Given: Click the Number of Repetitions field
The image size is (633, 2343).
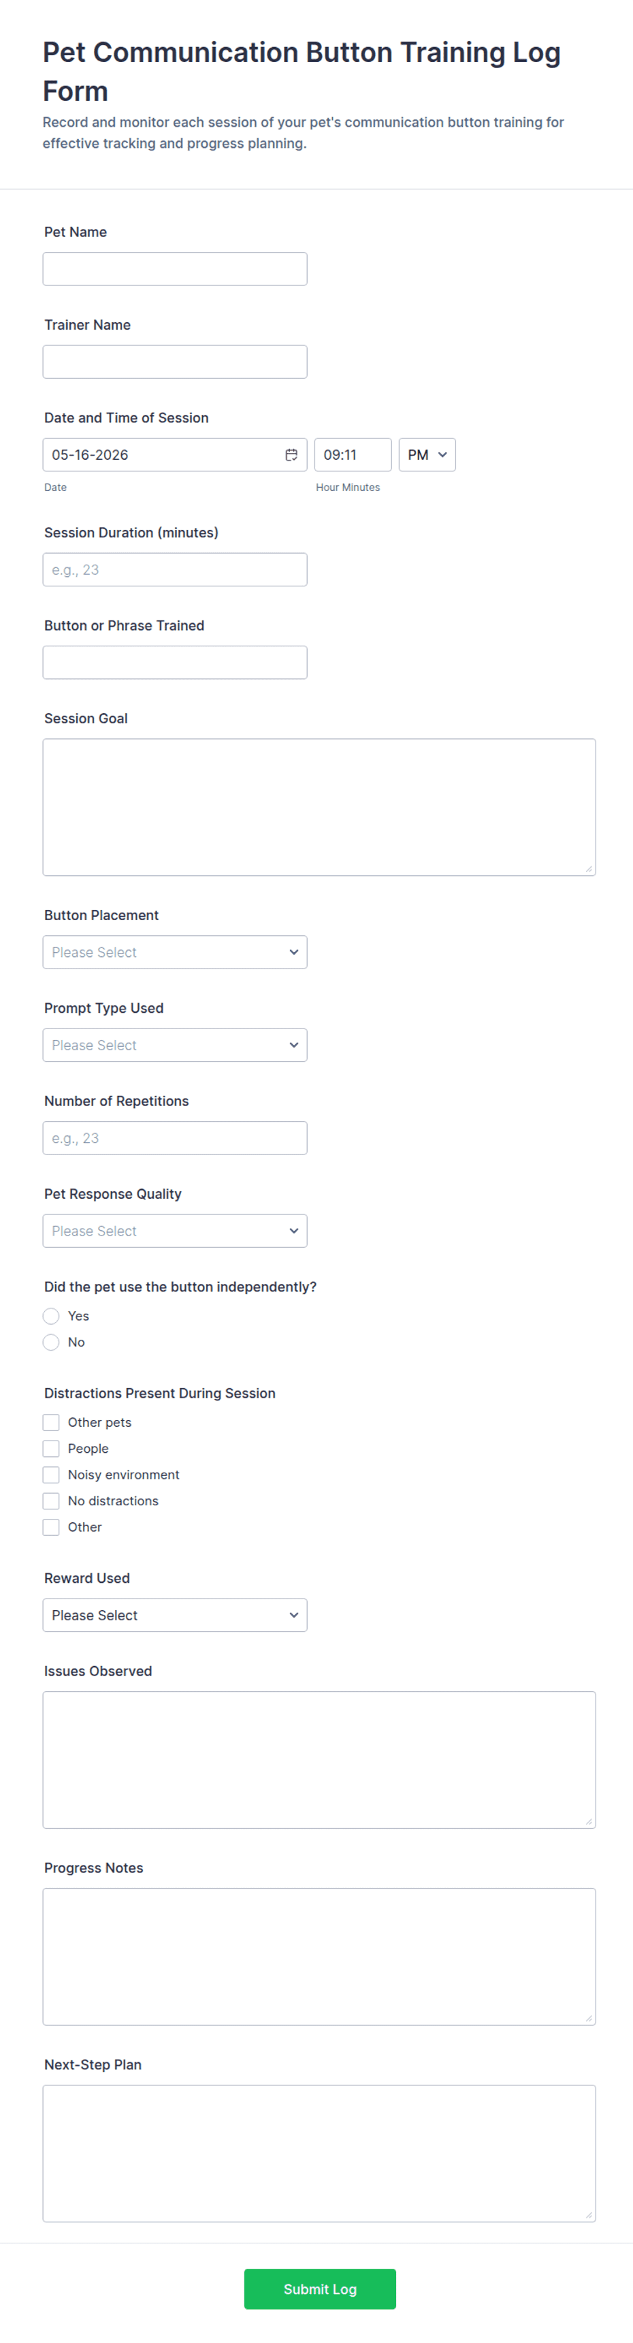Looking at the screenshot, I should [175, 1138].
